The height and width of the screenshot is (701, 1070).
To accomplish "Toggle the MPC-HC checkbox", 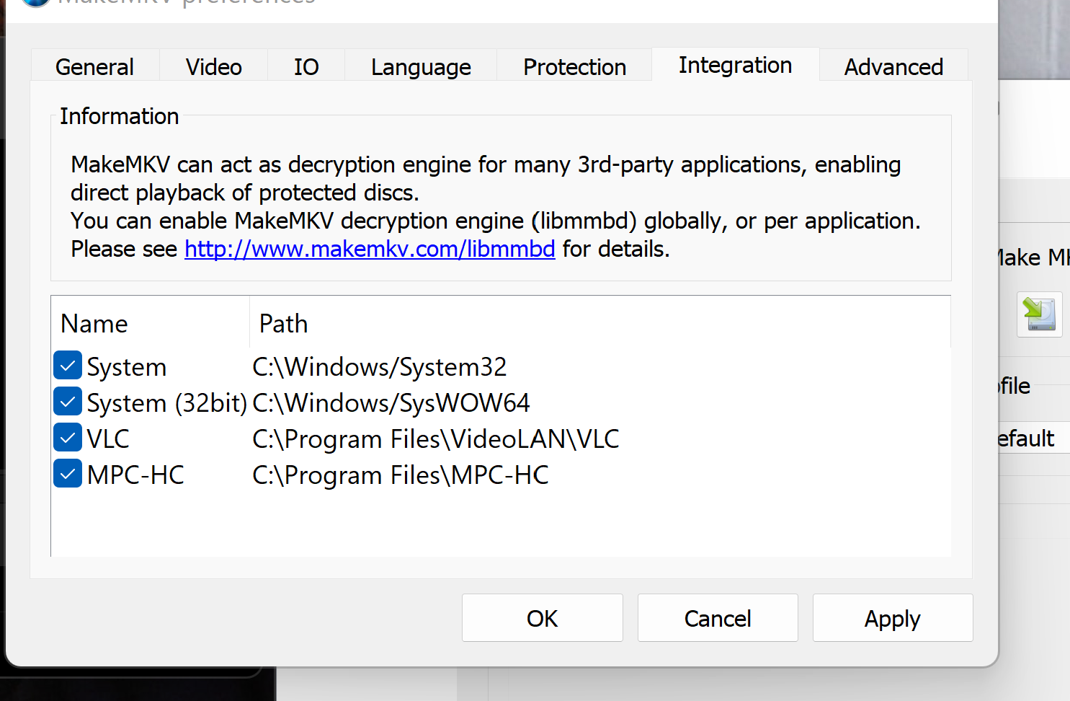I will pos(68,475).
